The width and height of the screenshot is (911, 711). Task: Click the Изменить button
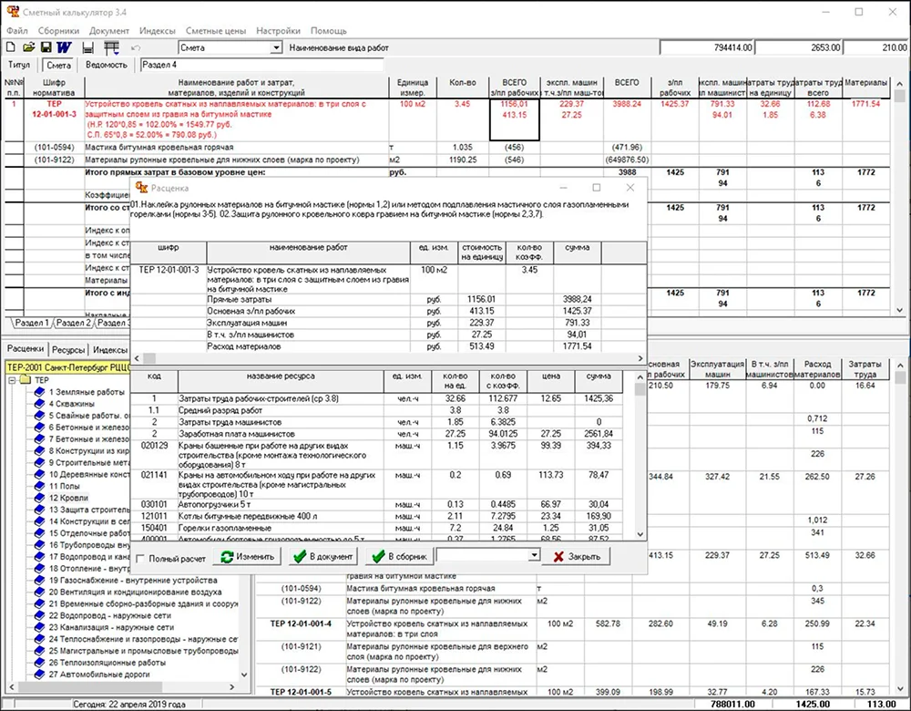click(x=247, y=557)
